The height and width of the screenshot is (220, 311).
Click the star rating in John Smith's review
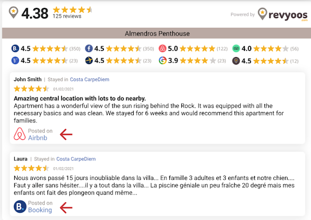click(x=31, y=88)
